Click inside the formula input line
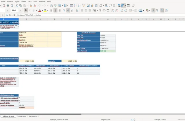185x121 pixels. pyautogui.click(x=100, y=15)
